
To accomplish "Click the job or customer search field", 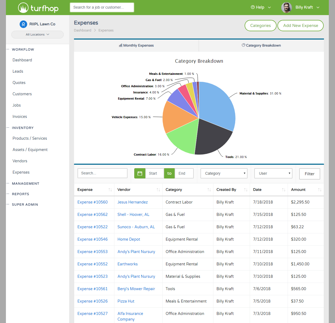I will (102, 7).
